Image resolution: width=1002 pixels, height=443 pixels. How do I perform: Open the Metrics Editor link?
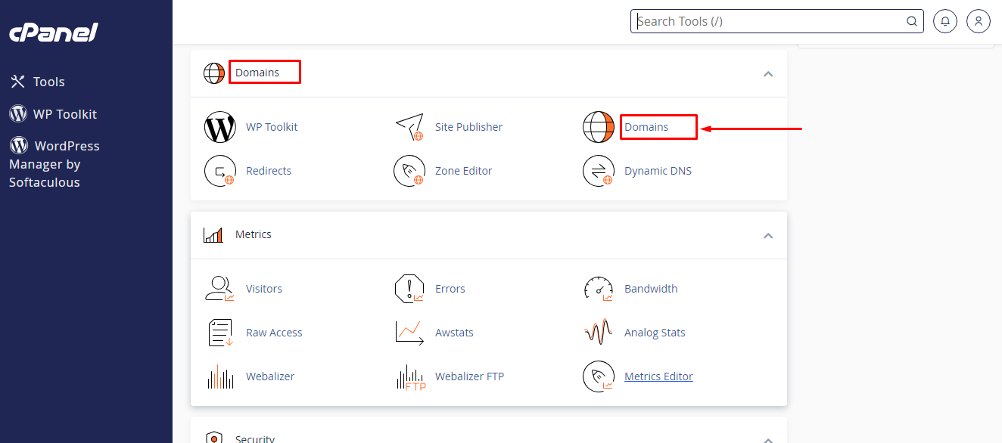tap(658, 376)
